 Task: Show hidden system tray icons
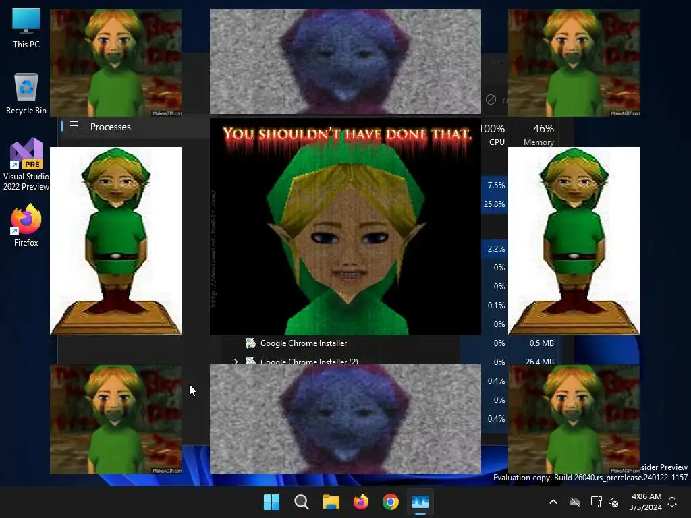[553, 502]
